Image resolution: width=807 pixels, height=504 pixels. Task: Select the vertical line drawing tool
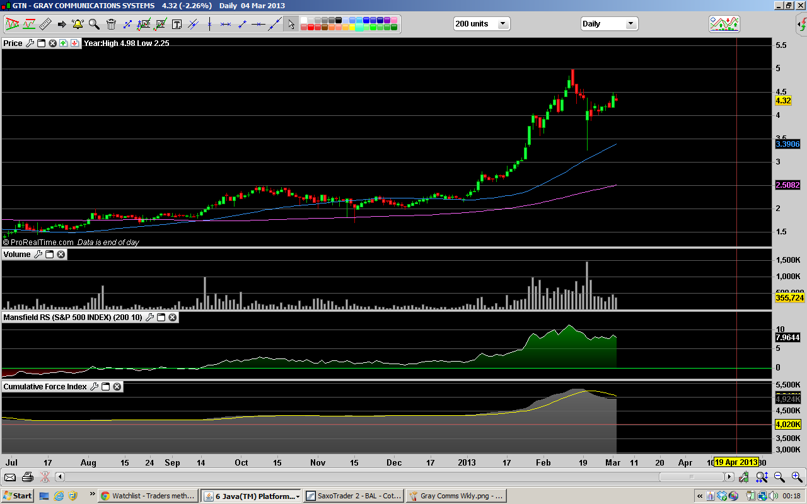coord(209,25)
